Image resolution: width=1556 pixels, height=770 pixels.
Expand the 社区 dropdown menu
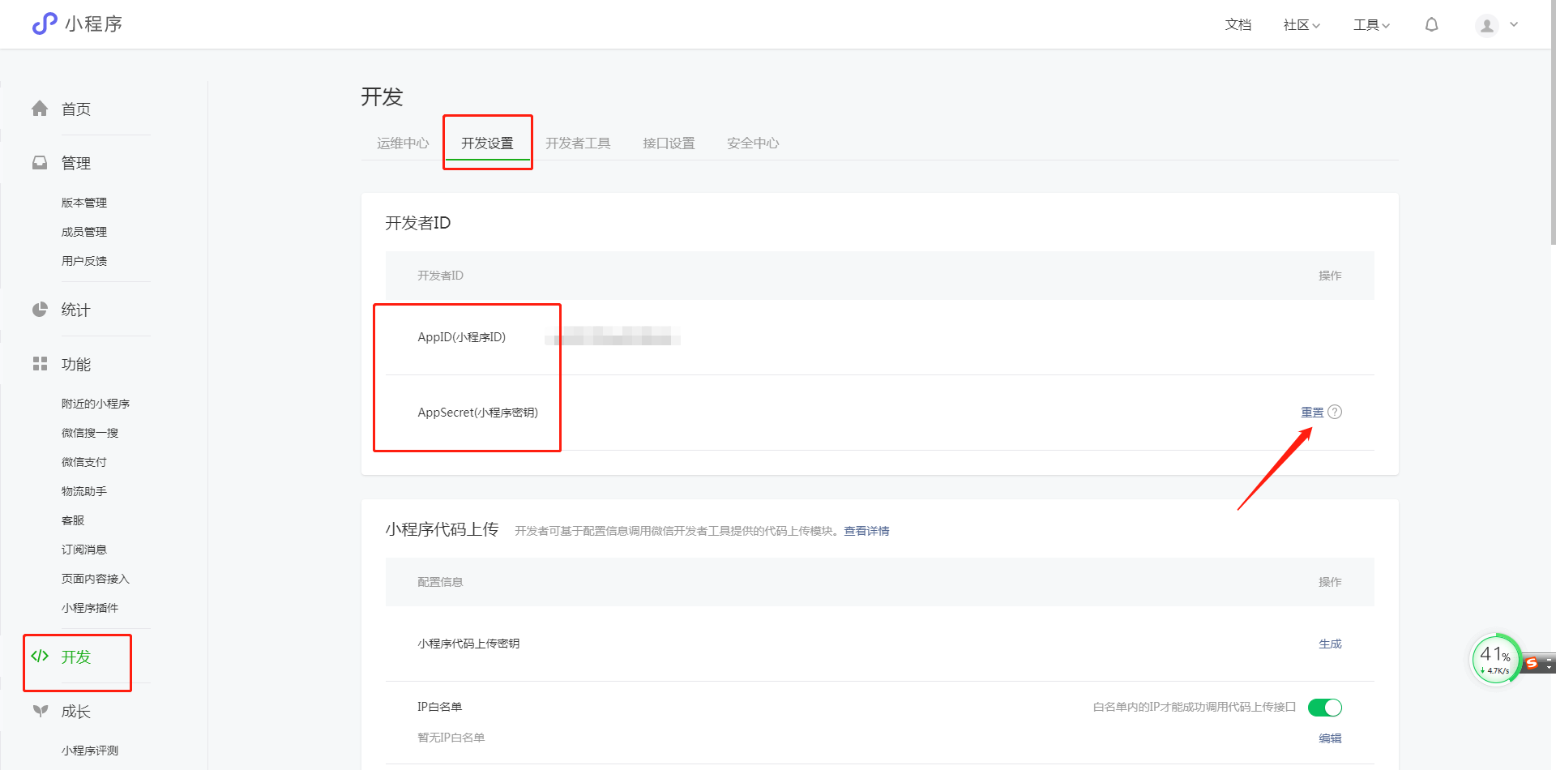pos(1302,25)
